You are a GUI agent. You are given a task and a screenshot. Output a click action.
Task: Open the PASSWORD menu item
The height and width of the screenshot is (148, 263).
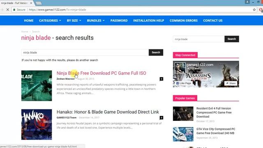coord(119,21)
